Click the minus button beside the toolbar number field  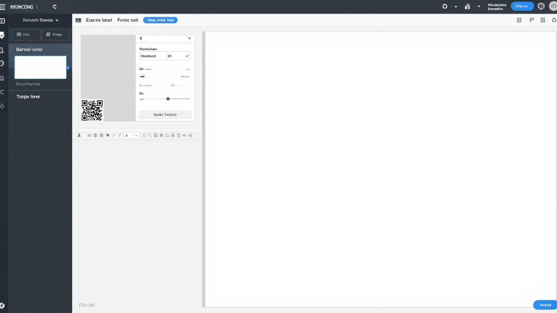[x=136, y=135]
